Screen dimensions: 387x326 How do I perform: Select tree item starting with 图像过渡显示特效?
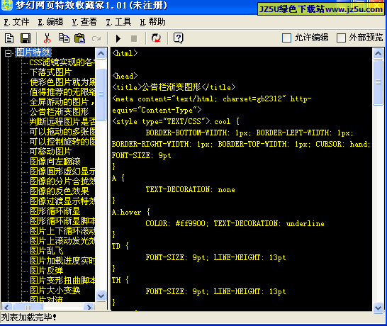[62, 201]
